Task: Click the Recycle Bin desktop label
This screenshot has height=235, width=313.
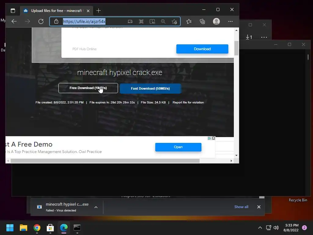Action: click(298, 200)
